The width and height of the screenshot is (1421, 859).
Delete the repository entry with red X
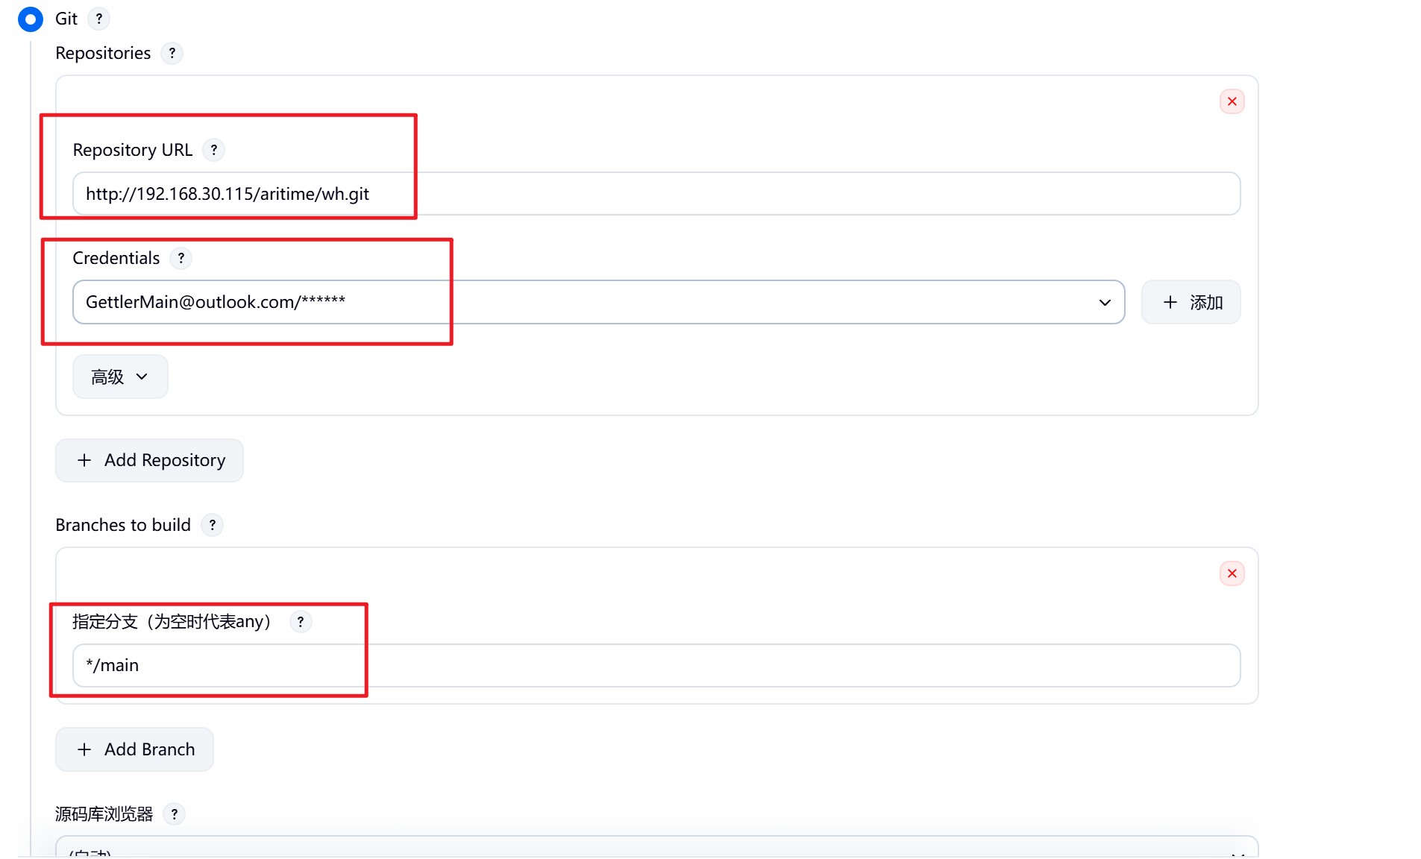point(1232,101)
